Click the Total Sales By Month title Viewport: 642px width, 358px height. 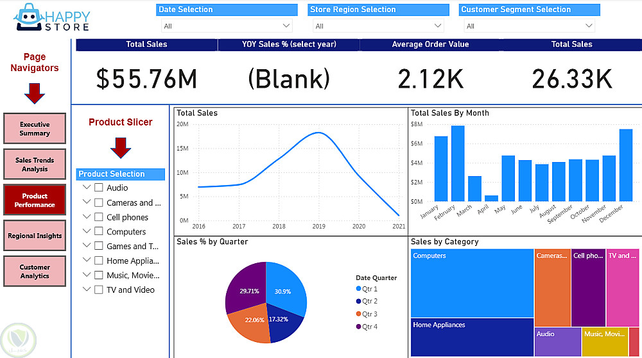[x=450, y=113]
